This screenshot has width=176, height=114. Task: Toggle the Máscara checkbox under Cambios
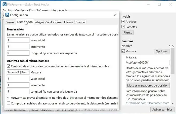tap(123, 51)
